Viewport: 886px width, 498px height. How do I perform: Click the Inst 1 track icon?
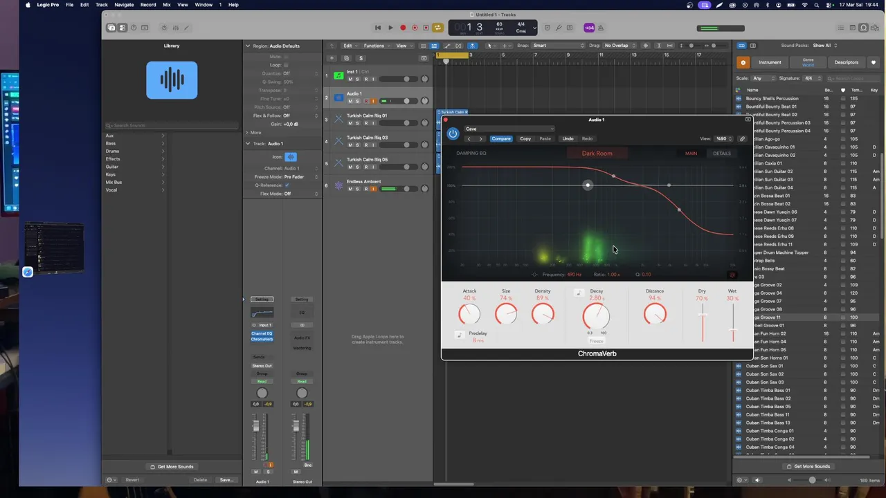(338, 75)
